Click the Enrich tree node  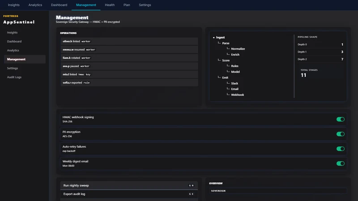pos(235,54)
